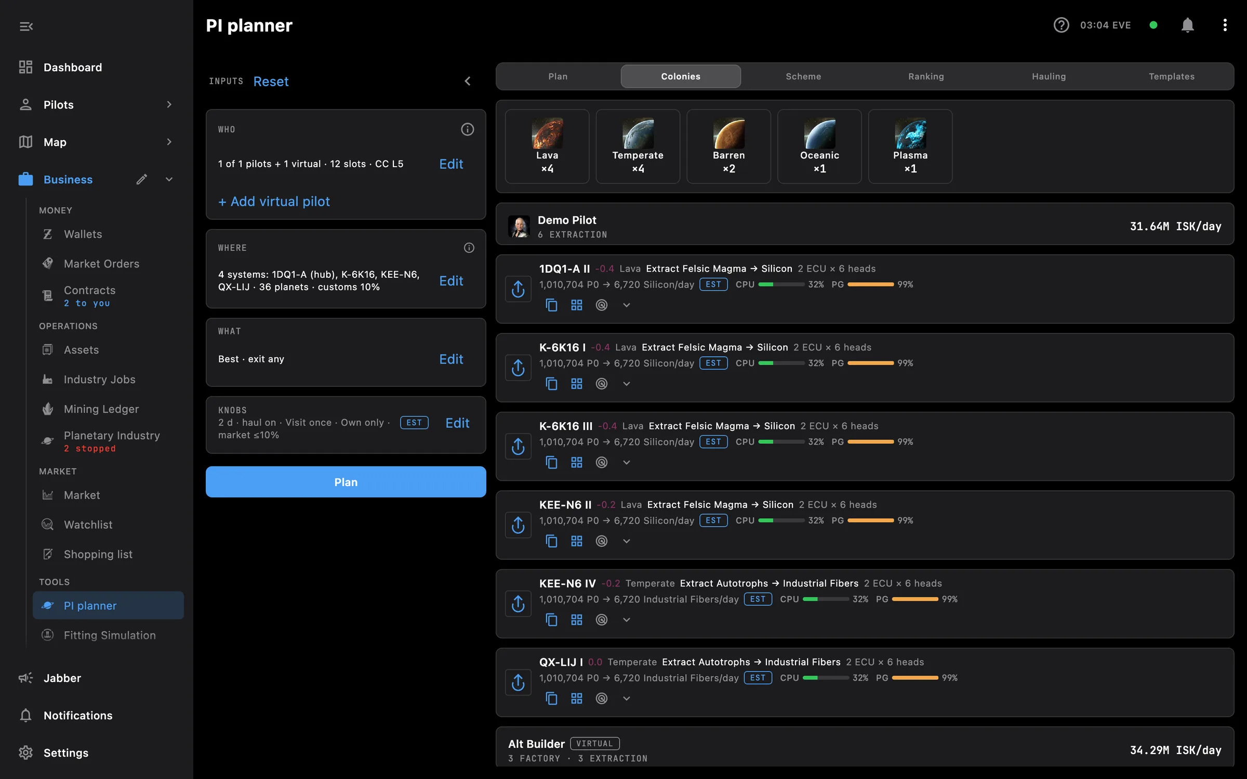Copy the K-6K16 I colony layout

coord(551,384)
